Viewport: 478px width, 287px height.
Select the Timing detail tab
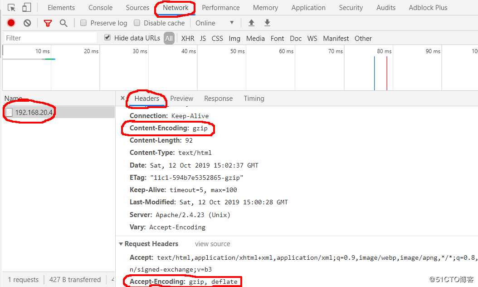[x=254, y=98]
